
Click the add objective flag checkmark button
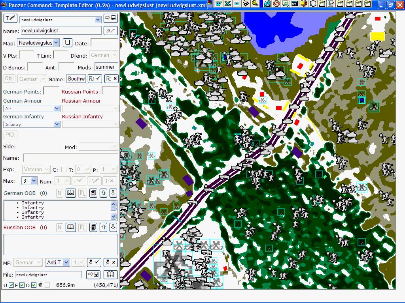[x=95, y=79]
